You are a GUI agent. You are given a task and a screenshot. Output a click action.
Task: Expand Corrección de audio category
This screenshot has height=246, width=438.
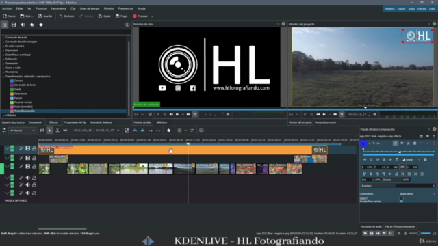click(x=3, y=38)
